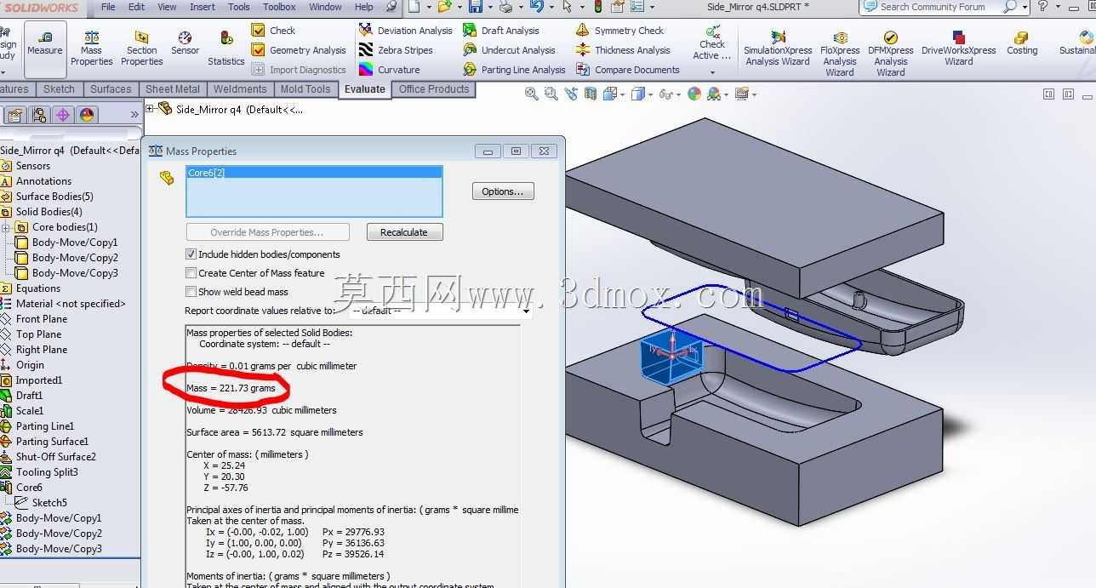Expand Side_Mirror q4 flyout tree
The width and height of the screenshot is (1096, 588).
[150, 109]
